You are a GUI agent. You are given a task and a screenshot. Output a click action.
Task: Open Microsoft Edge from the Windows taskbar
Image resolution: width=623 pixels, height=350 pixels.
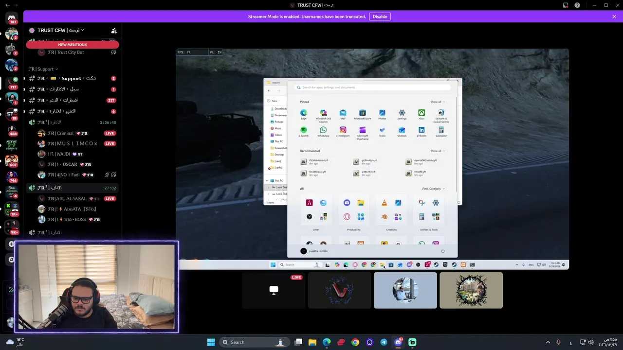point(327,342)
